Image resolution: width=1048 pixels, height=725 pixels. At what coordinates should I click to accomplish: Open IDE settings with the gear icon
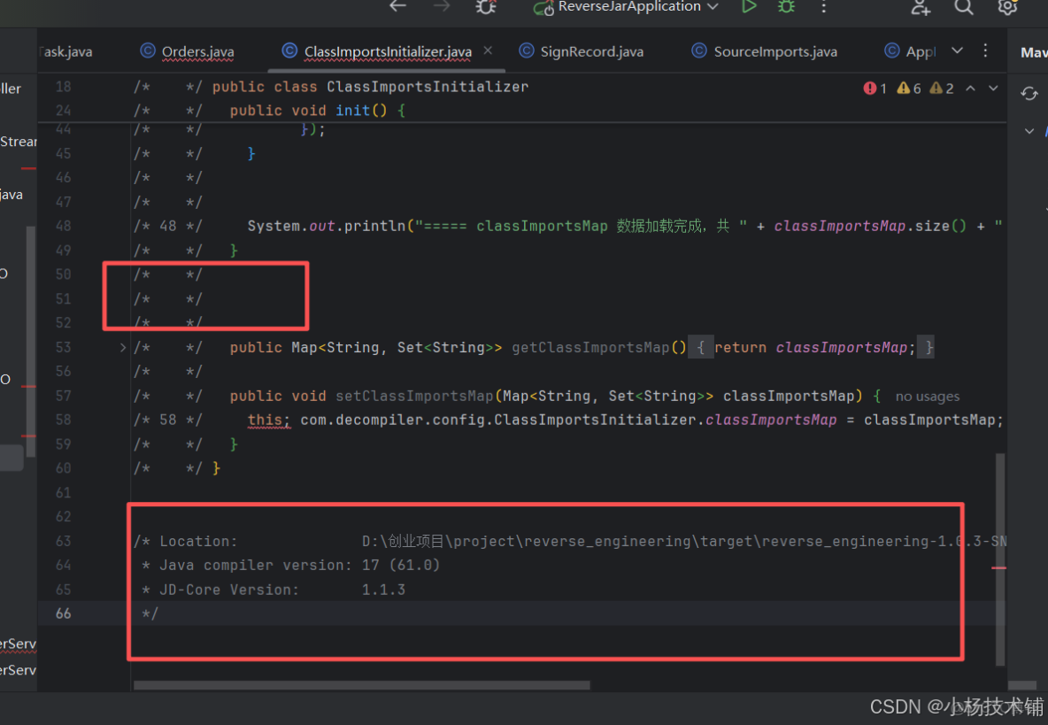tap(1007, 8)
